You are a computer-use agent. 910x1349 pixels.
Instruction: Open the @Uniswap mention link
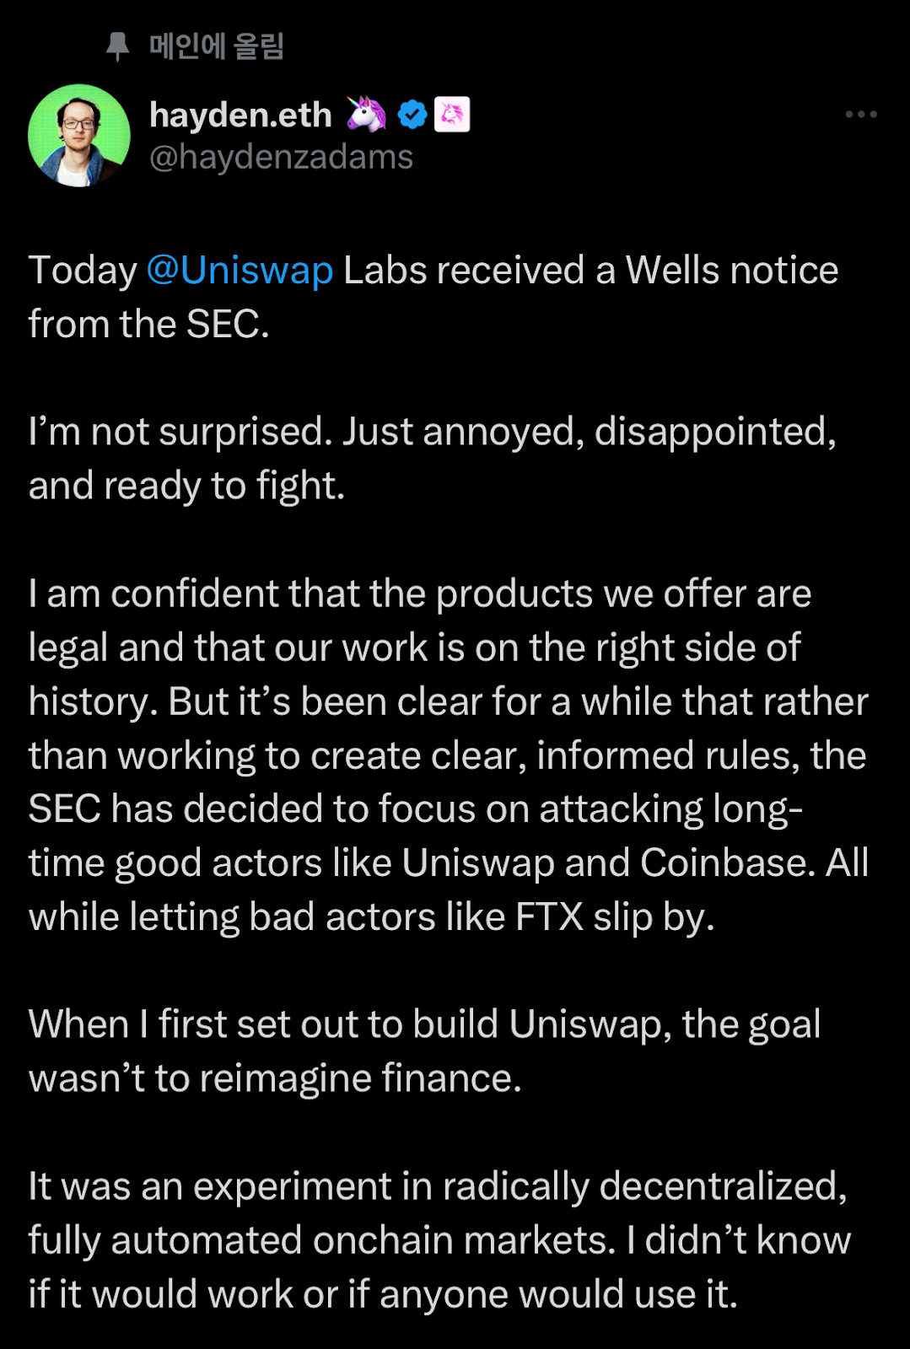tap(240, 271)
